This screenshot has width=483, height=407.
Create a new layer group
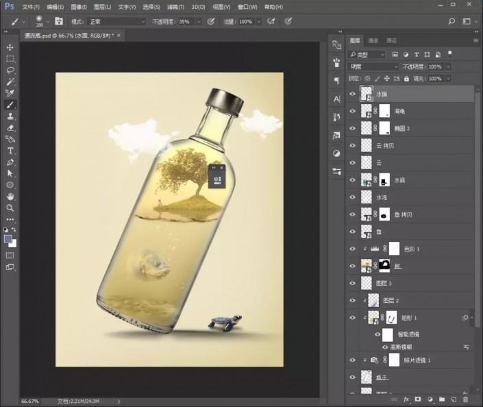[442, 399]
